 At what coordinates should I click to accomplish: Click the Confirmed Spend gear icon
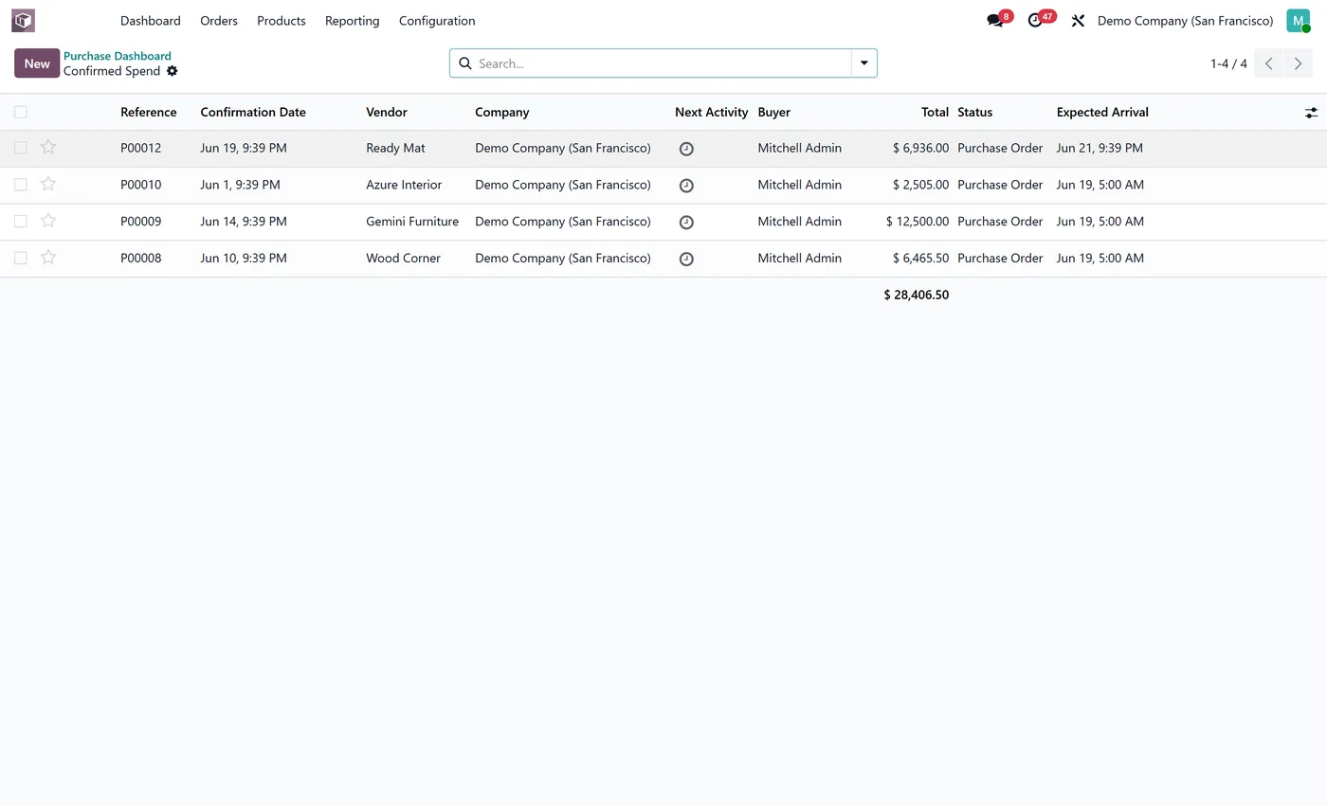(x=172, y=71)
